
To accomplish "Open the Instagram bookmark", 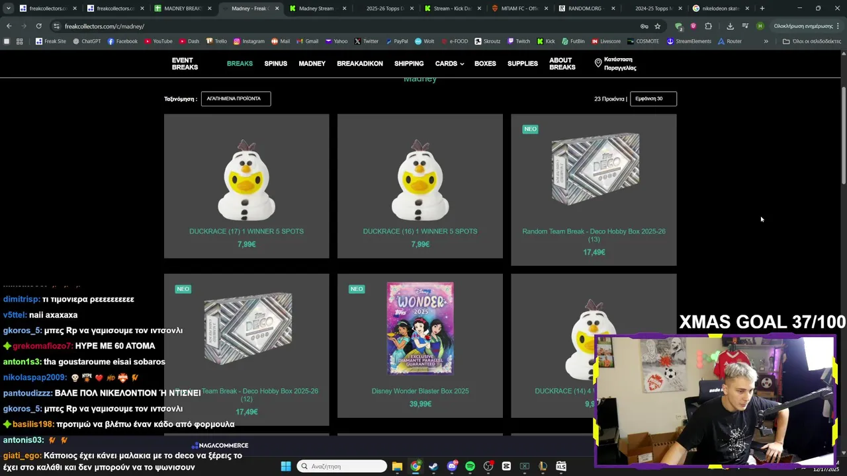I will 249,41.
